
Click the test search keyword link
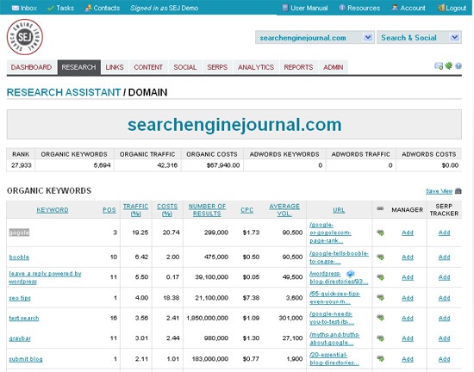point(24,318)
